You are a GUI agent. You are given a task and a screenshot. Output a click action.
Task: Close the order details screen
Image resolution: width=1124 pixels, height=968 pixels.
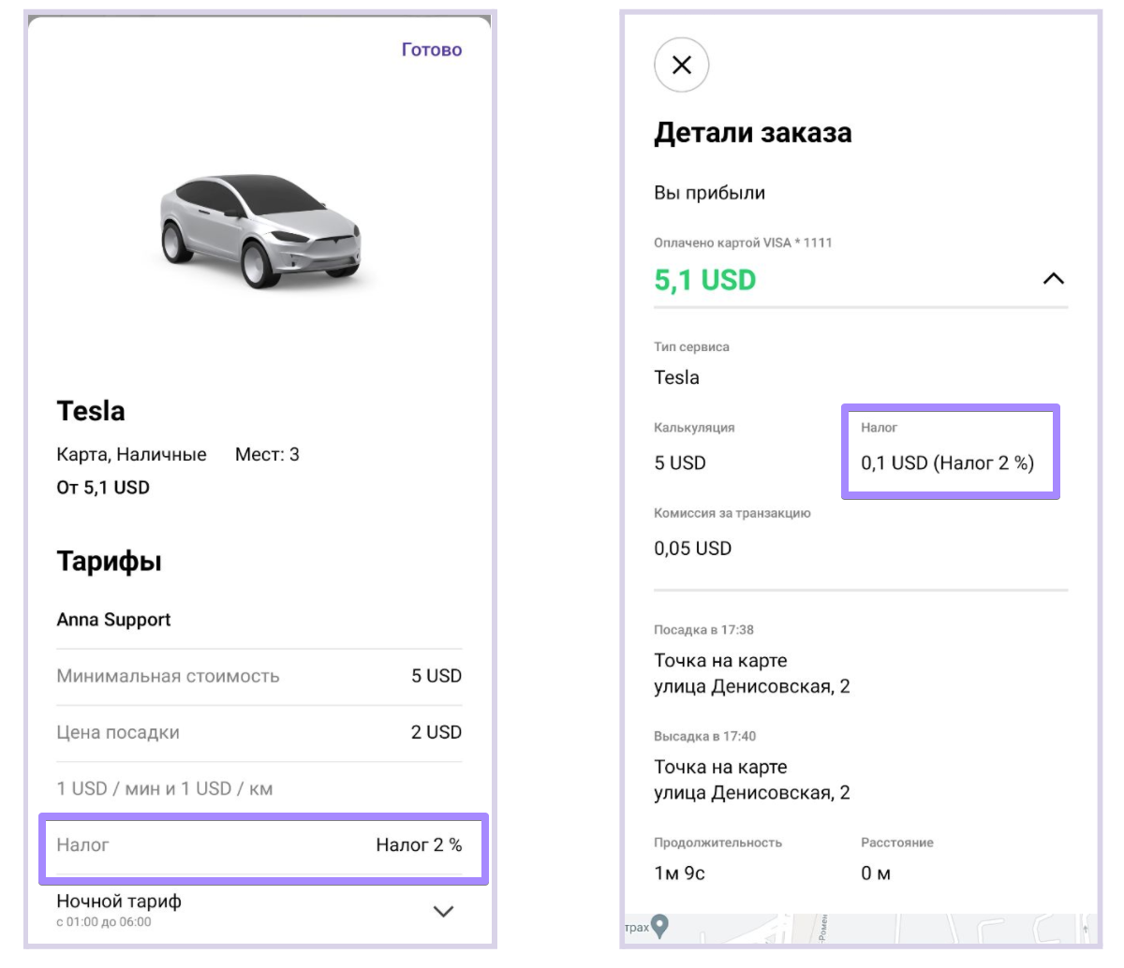tap(681, 66)
